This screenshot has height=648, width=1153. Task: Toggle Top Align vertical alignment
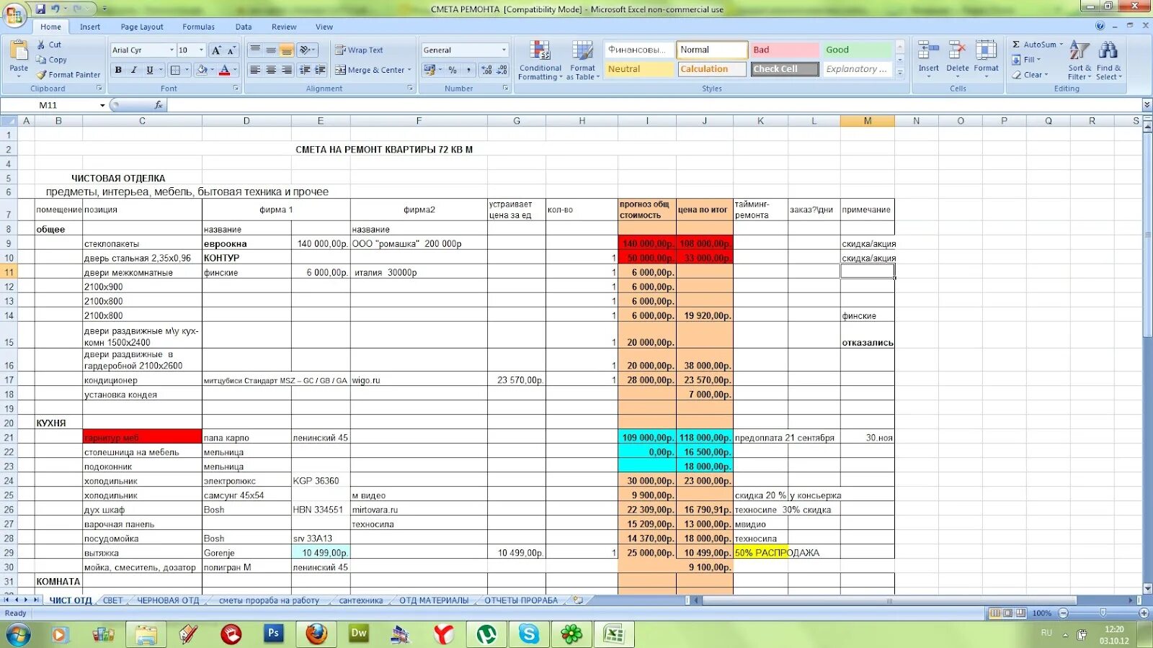(x=255, y=50)
